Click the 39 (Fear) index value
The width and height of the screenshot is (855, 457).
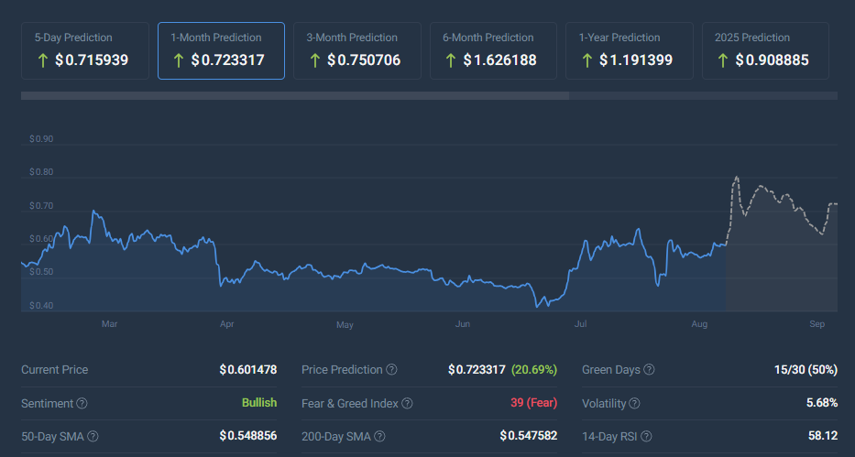click(x=534, y=403)
